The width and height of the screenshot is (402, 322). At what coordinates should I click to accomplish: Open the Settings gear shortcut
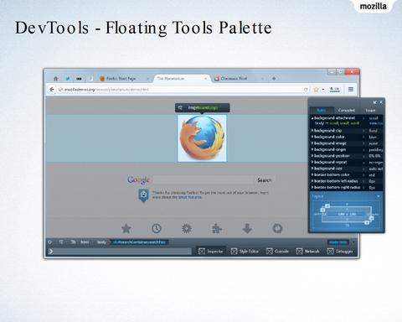(187, 229)
